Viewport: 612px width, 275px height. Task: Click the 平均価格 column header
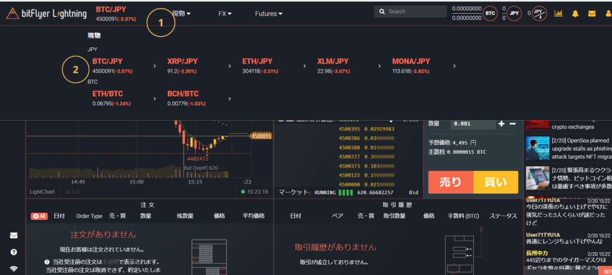[253, 216]
